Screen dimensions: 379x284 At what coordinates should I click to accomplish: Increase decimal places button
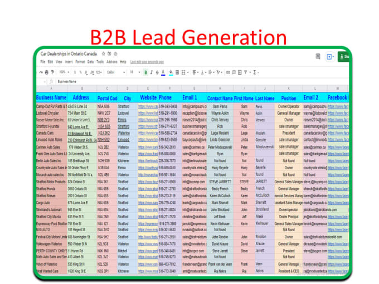tap(92, 72)
